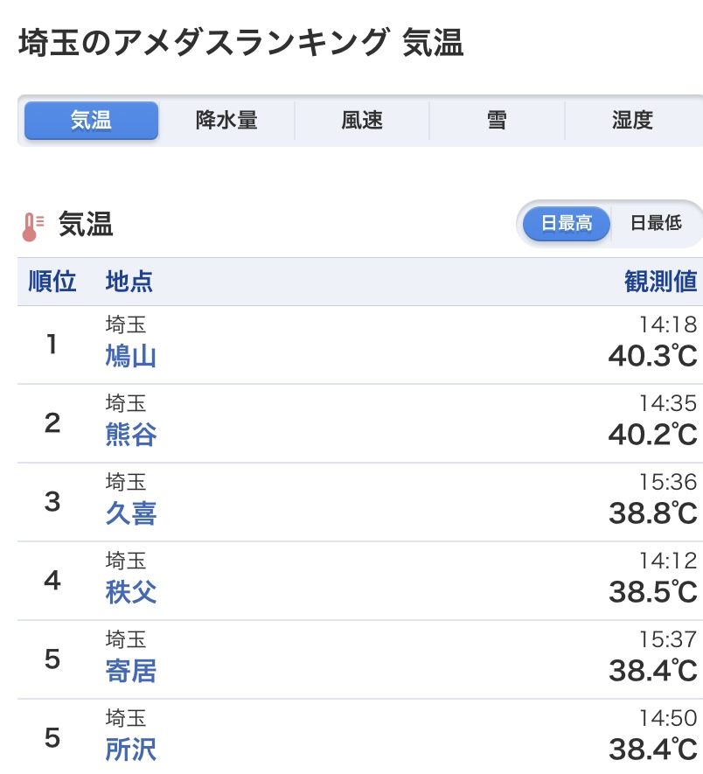Click the thermometer icon beside 気温 heading
Screen dimensions: 703x774
point(32,227)
